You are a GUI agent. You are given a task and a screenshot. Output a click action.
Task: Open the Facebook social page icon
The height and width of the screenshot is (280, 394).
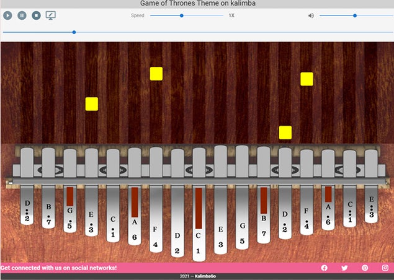click(324, 268)
